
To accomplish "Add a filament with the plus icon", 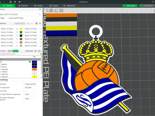I will tap(28, 24).
